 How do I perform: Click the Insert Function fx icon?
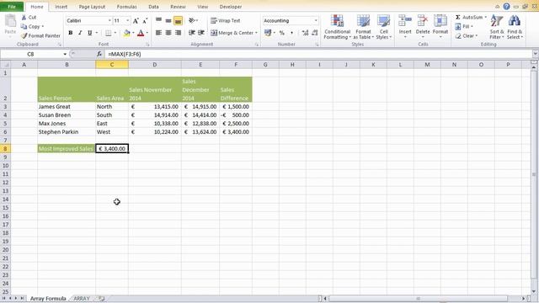click(99, 54)
